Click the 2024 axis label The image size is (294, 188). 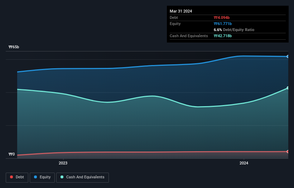coord(244,163)
